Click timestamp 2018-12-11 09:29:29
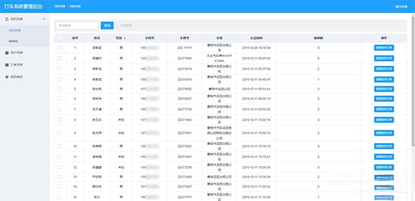This screenshot has height=201, width=415. click(x=256, y=58)
